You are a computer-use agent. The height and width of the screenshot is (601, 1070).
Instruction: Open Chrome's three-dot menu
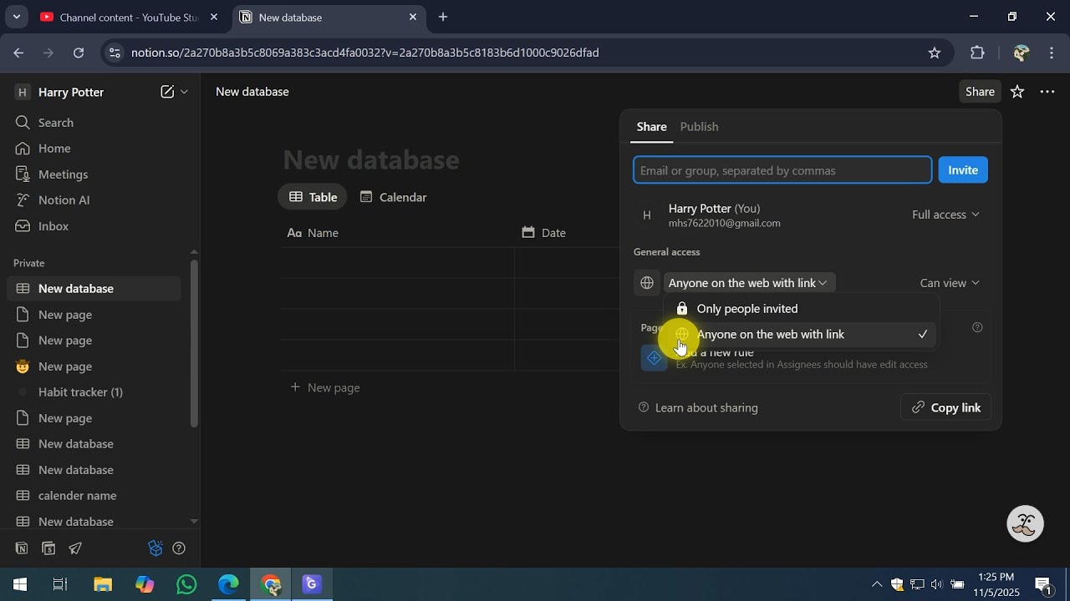[x=1052, y=53]
